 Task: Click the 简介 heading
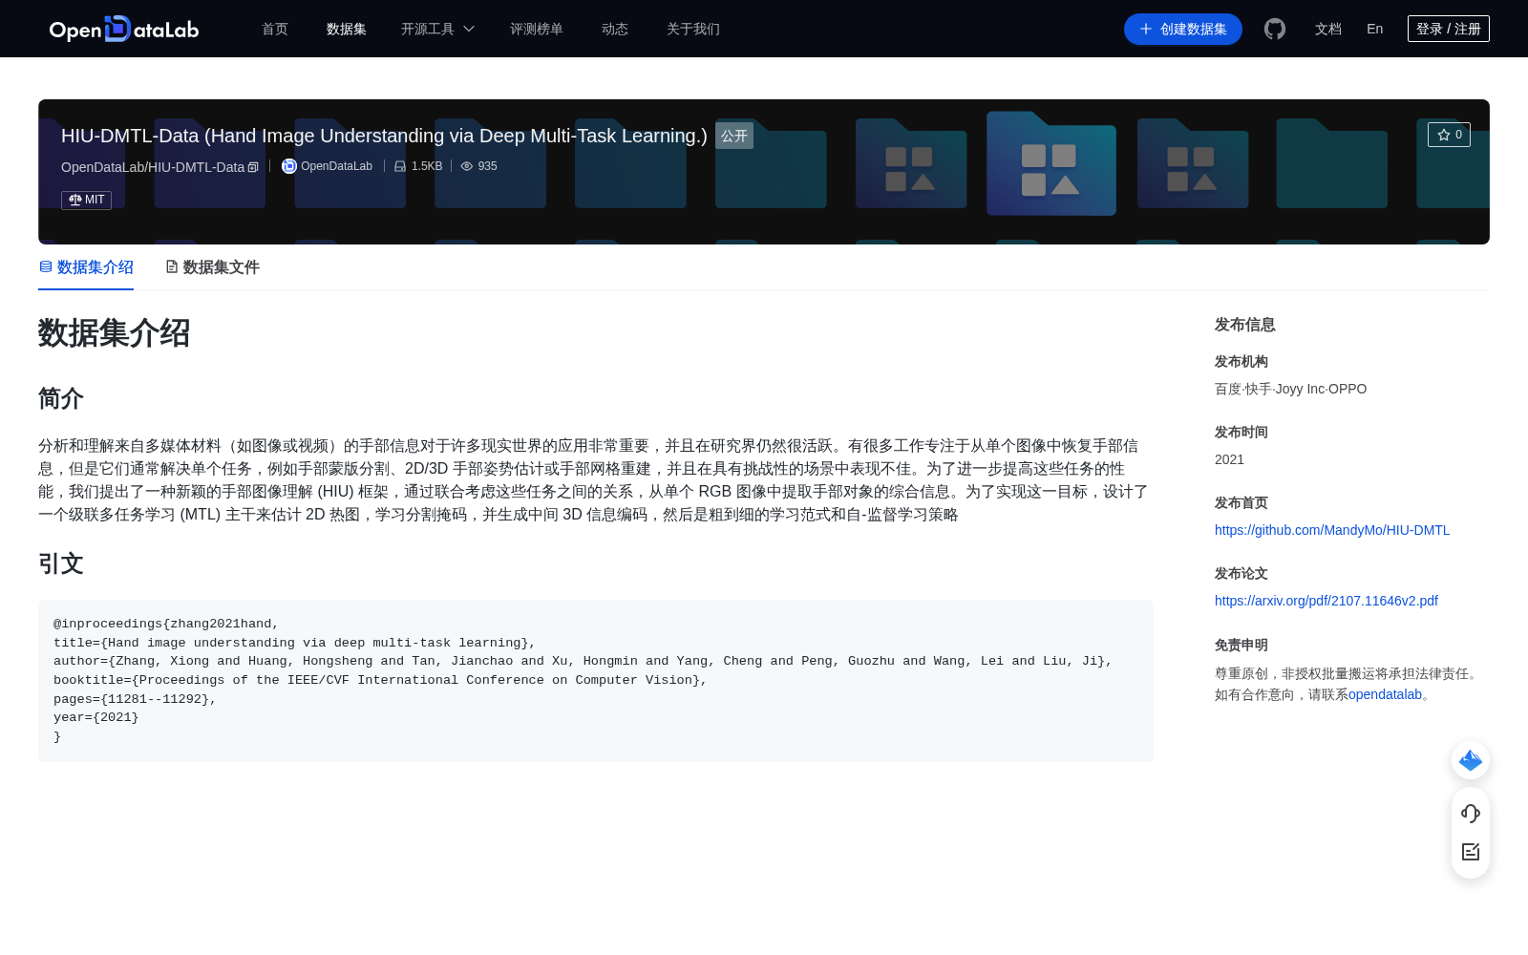point(61,398)
